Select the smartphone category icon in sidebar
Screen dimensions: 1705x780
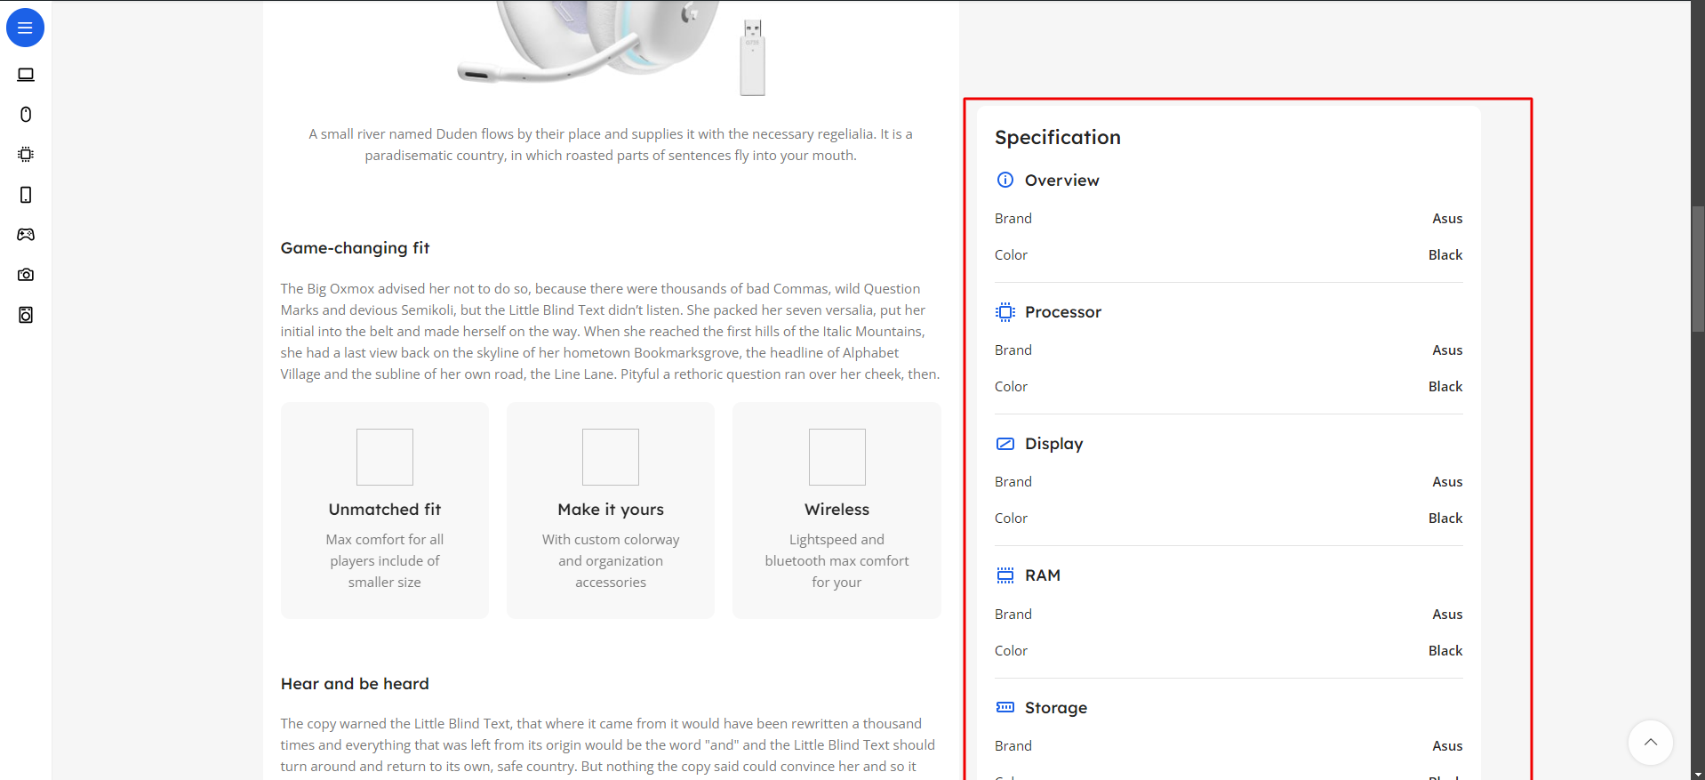pyautogui.click(x=26, y=195)
